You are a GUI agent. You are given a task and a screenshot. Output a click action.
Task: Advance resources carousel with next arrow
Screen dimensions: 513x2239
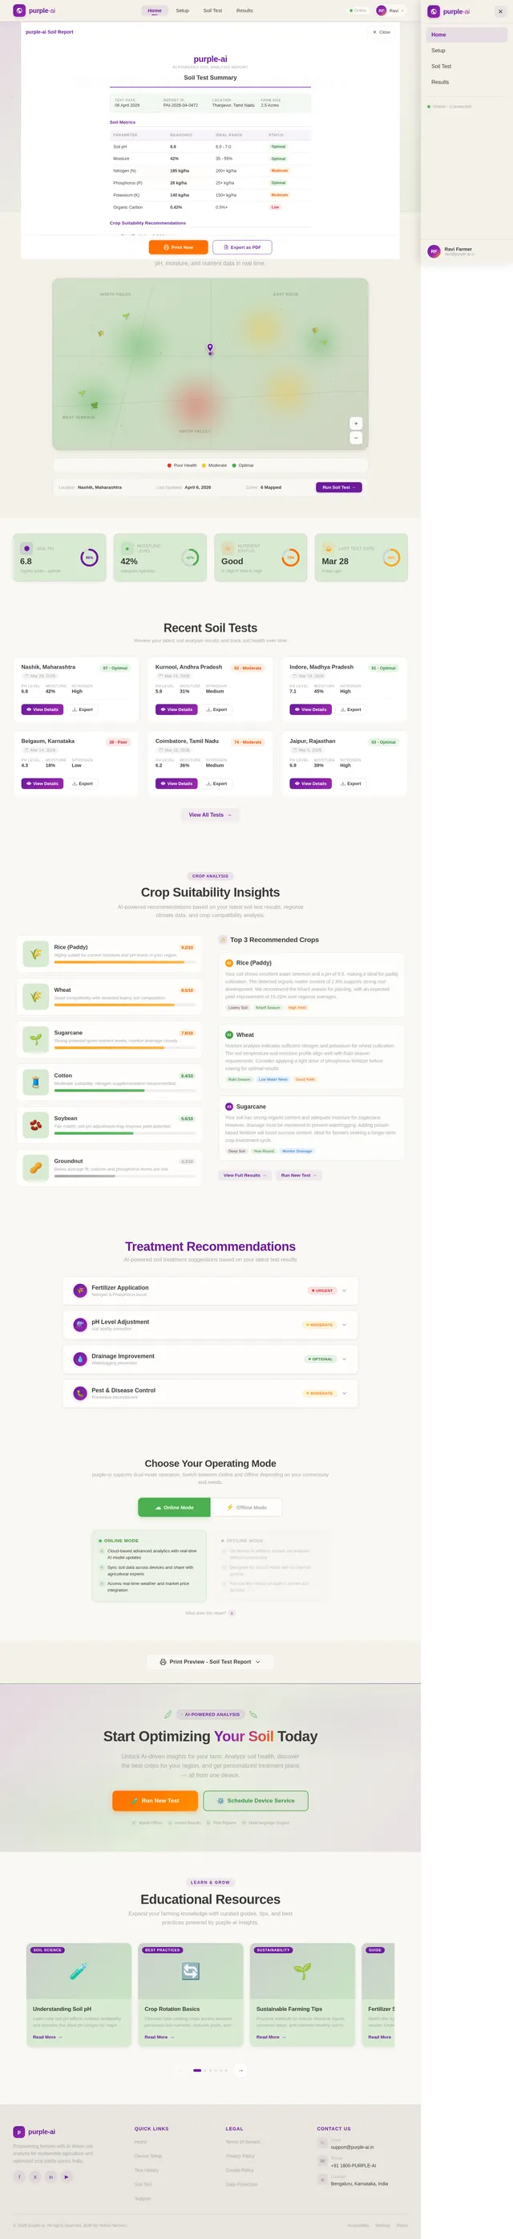(x=240, y=2070)
